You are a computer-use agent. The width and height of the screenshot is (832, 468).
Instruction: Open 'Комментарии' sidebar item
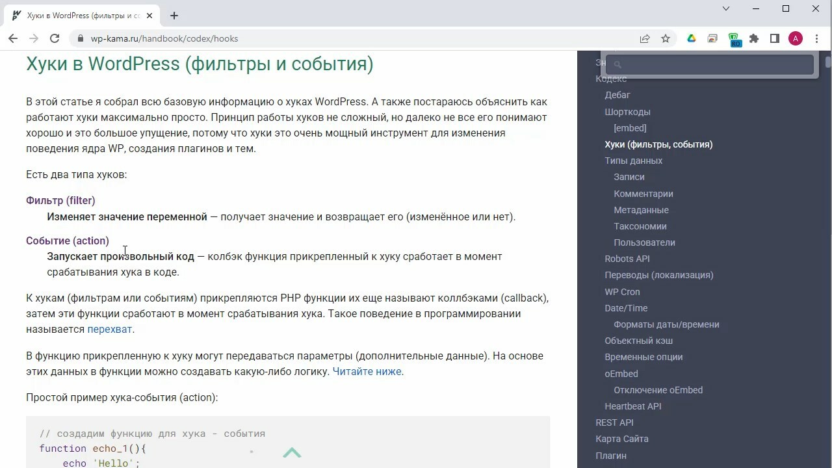tap(643, 194)
